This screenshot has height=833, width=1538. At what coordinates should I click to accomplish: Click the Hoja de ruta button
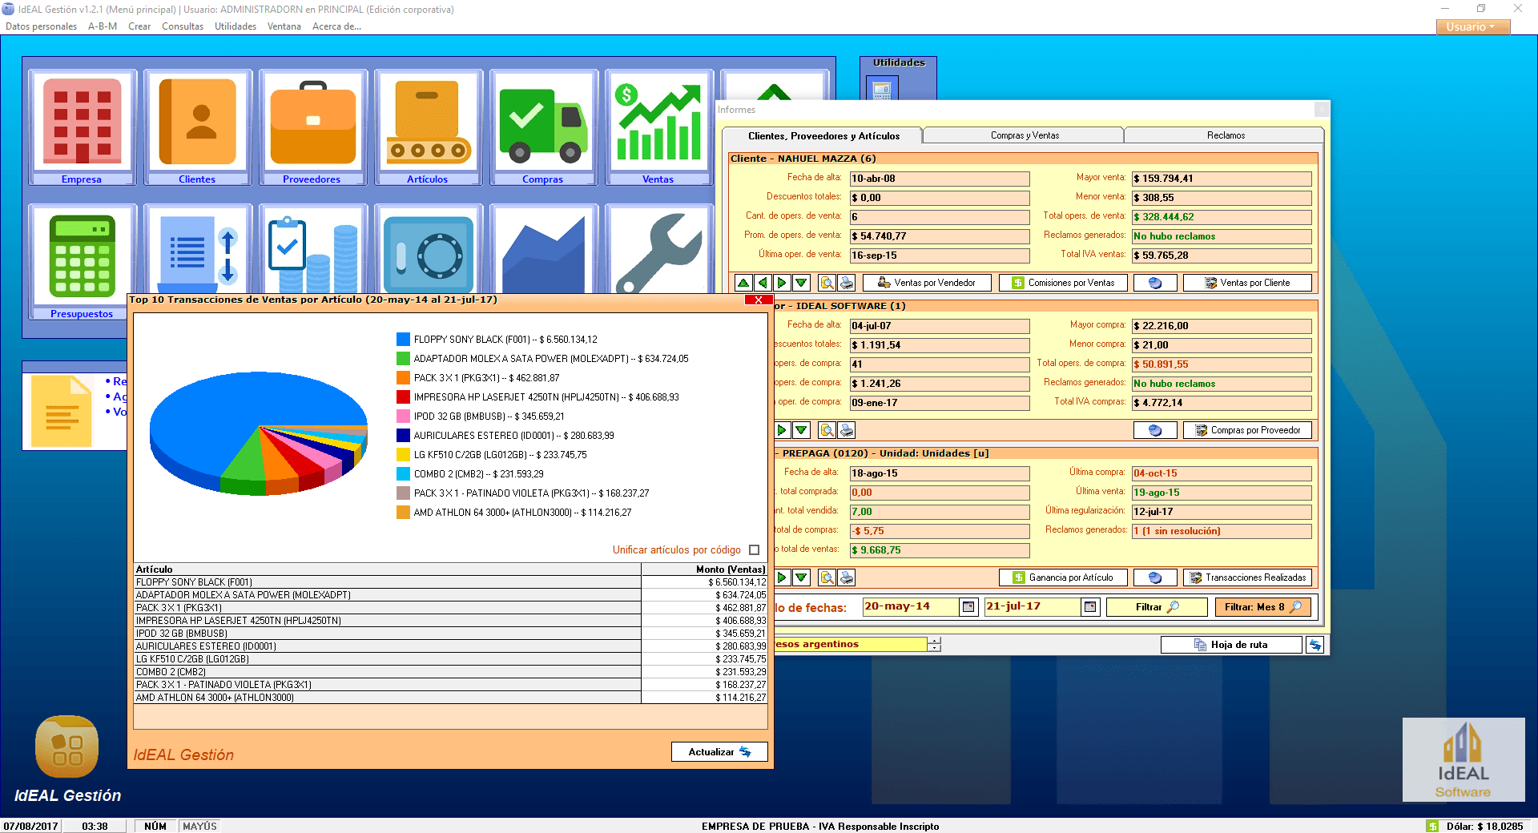tap(1231, 645)
